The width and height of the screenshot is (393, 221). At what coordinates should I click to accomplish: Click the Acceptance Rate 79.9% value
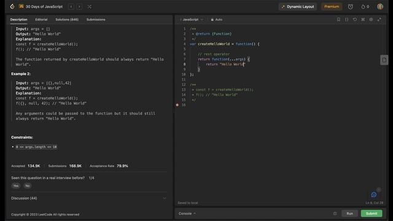tap(122, 166)
